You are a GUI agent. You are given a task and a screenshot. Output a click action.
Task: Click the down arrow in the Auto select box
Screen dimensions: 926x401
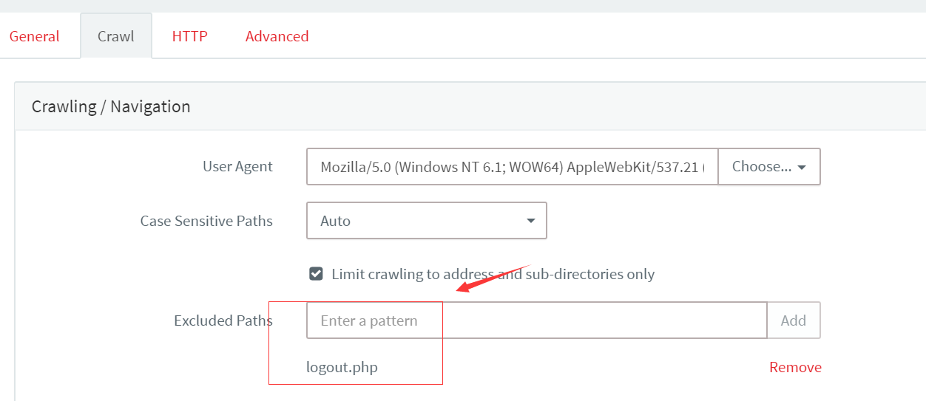[530, 222]
